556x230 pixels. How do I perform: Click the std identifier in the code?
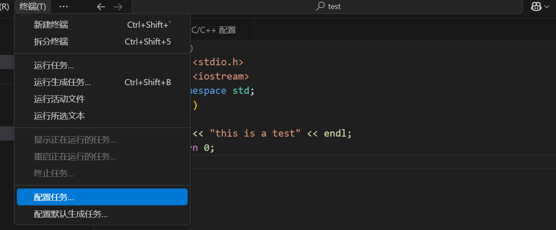click(x=241, y=91)
